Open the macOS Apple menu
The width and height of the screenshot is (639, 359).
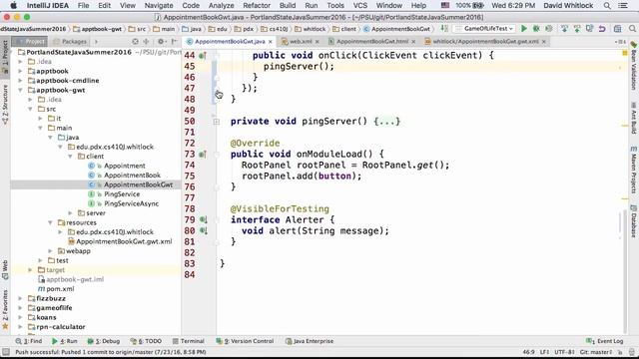pos(13,6)
